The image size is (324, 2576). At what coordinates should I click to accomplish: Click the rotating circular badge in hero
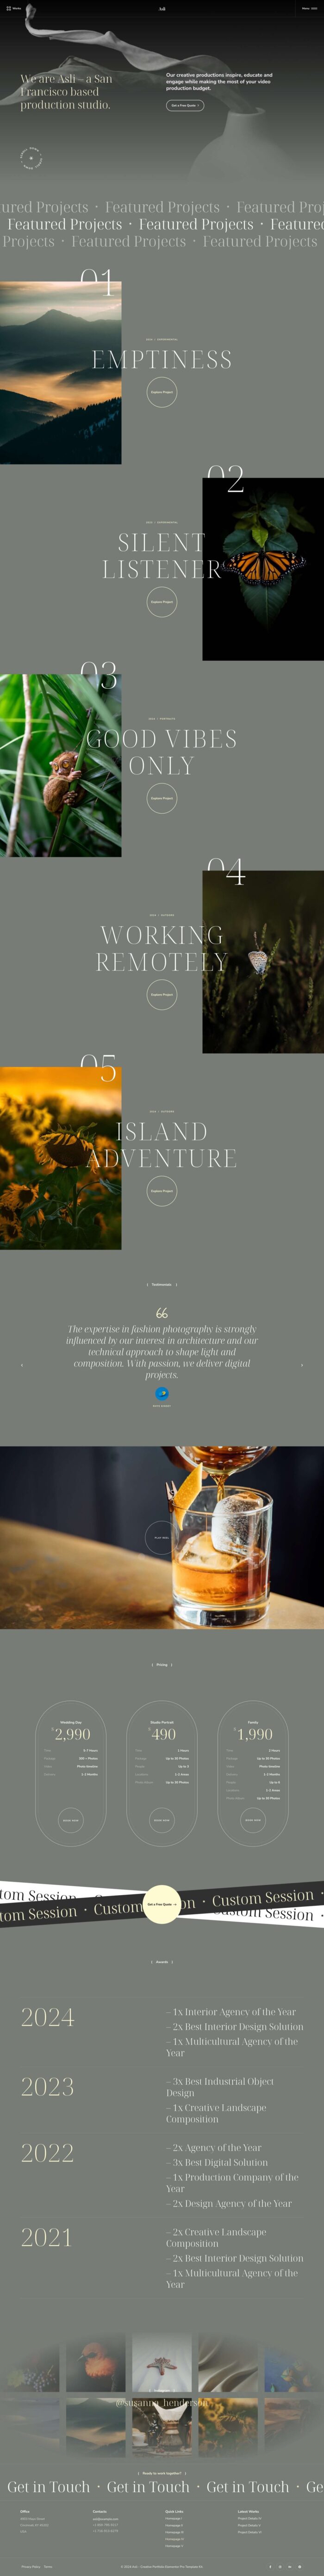pos(31,158)
